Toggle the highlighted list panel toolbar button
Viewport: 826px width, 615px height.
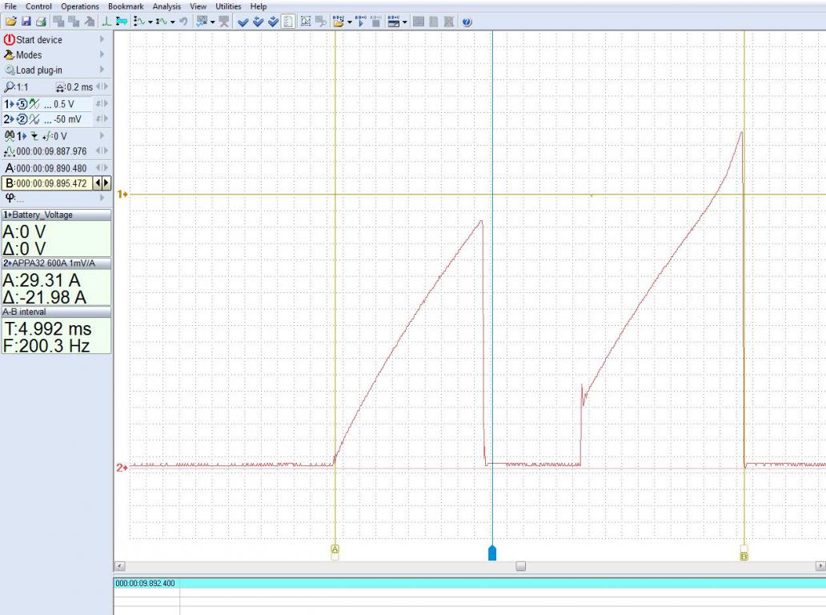[287, 22]
